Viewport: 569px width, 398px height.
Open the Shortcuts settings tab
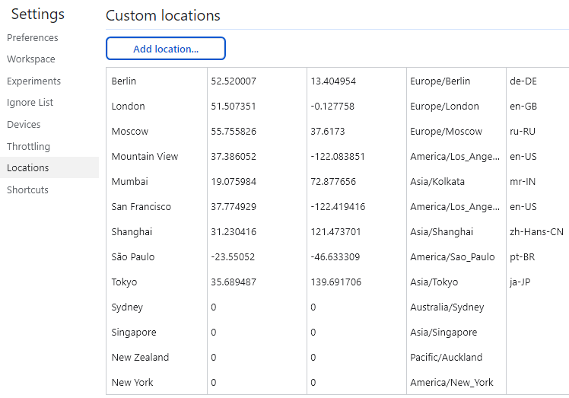[27, 190]
